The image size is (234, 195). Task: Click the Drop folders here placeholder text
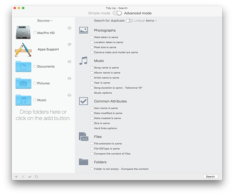click(43, 115)
